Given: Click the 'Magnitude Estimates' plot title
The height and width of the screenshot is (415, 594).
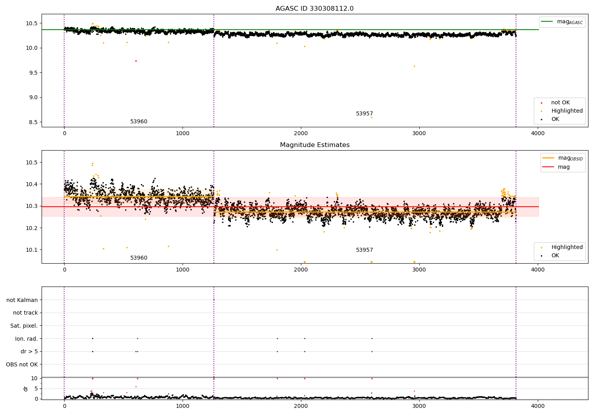Looking at the screenshot, I should pos(314,145).
